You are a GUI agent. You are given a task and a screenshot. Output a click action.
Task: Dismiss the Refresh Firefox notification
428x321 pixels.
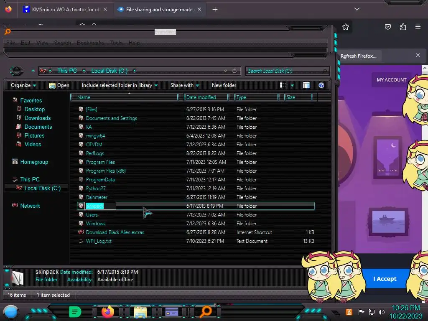click(418, 55)
